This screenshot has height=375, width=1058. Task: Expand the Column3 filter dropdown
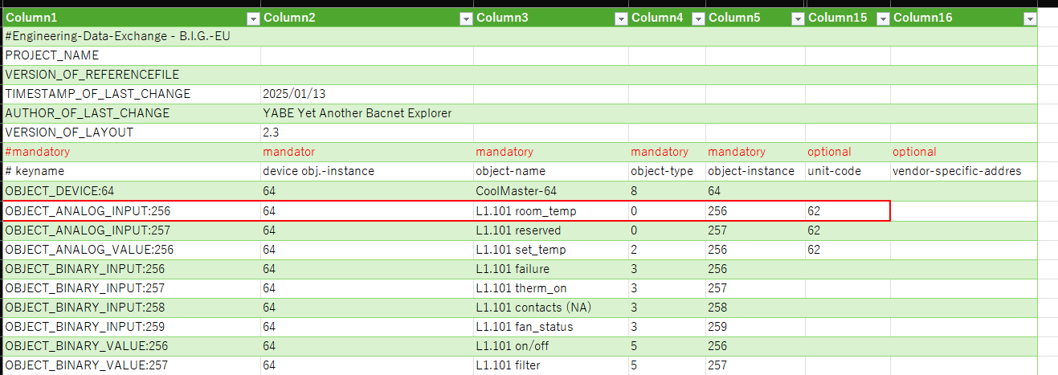(x=620, y=18)
